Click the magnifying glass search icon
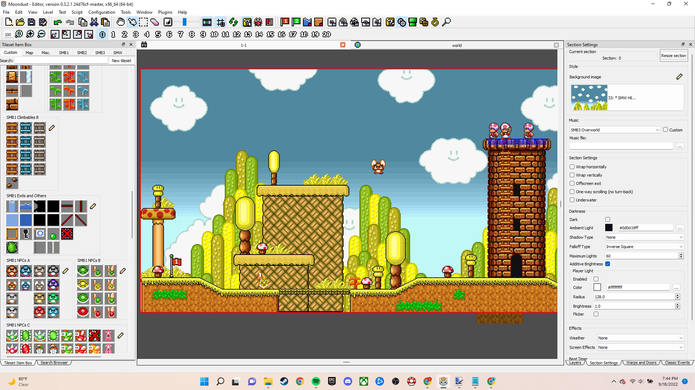 coord(447,22)
